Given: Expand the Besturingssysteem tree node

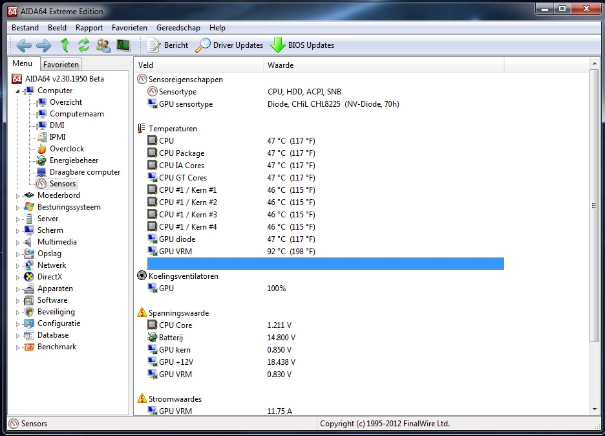Looking at the screenshot, I should pyautogui.click(x=17, y=208).
